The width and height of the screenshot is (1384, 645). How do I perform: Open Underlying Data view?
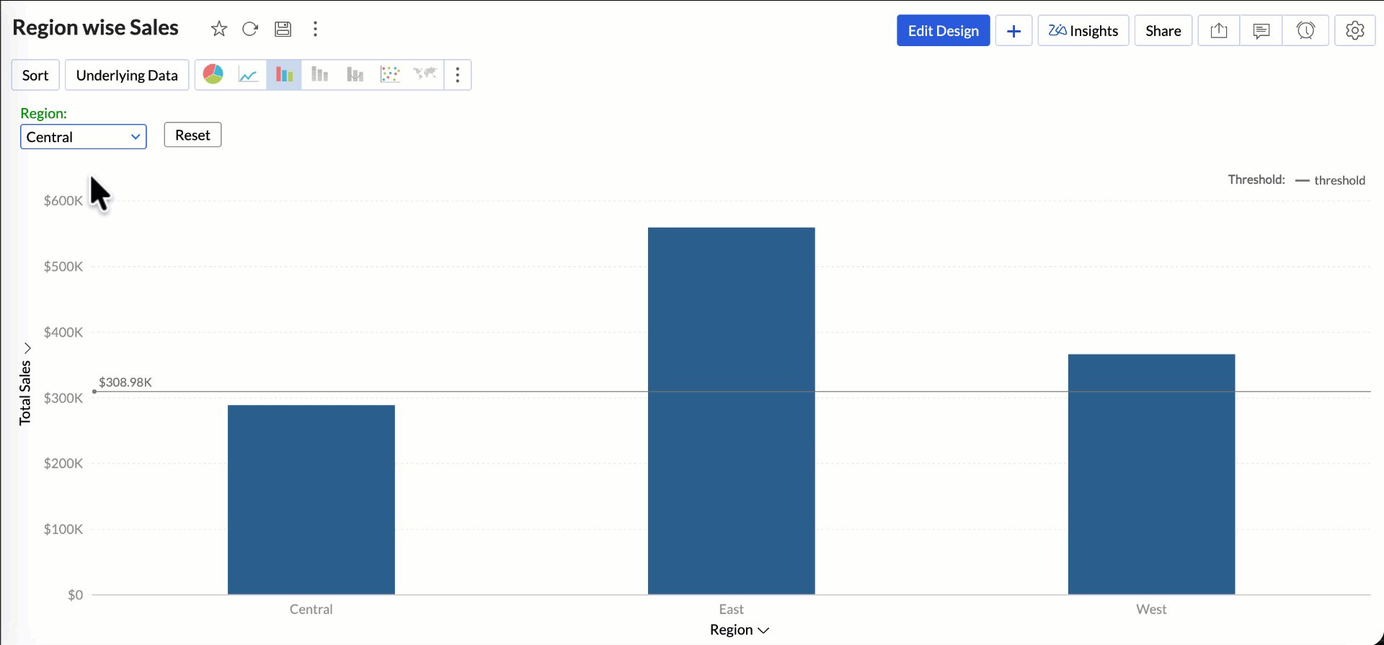pos(127,75)
